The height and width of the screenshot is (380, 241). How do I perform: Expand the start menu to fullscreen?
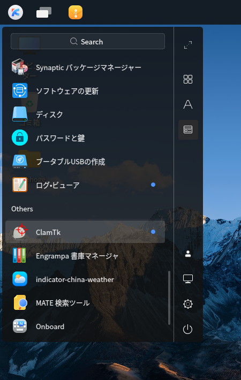(188, 45)
